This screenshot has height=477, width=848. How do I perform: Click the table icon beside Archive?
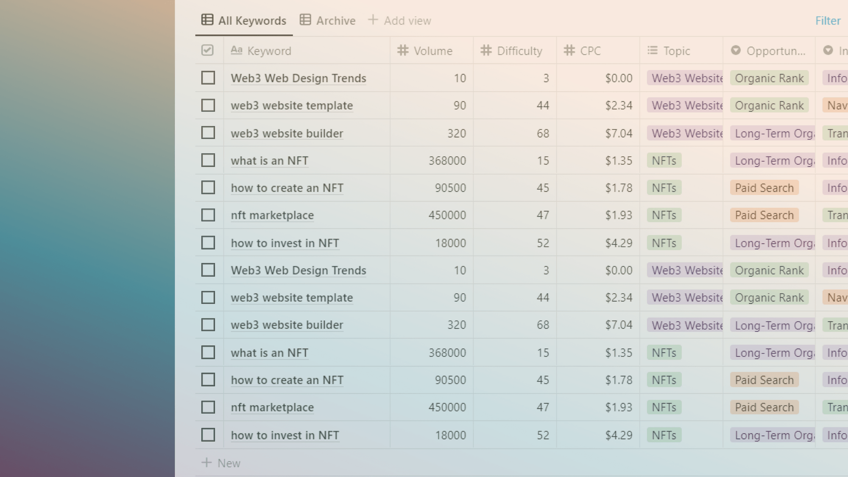(x=305, y=20)
